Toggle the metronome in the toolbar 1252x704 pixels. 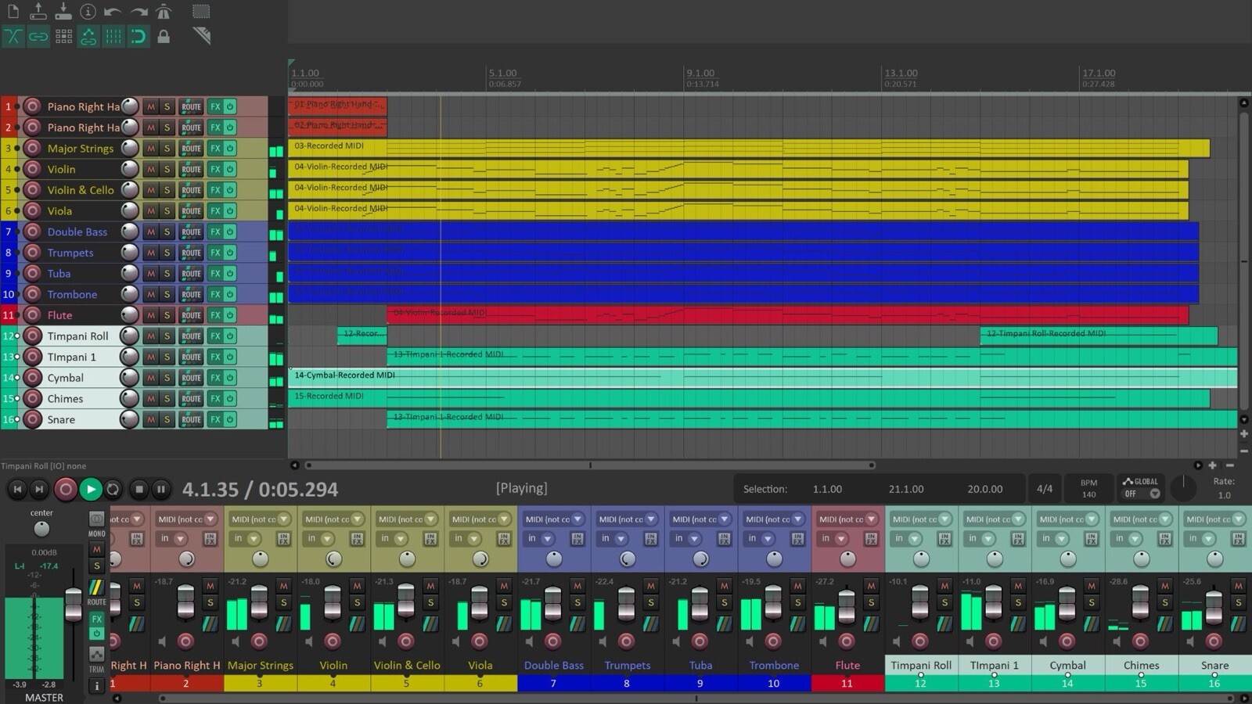pyautogui.click(x=164, y=12)
